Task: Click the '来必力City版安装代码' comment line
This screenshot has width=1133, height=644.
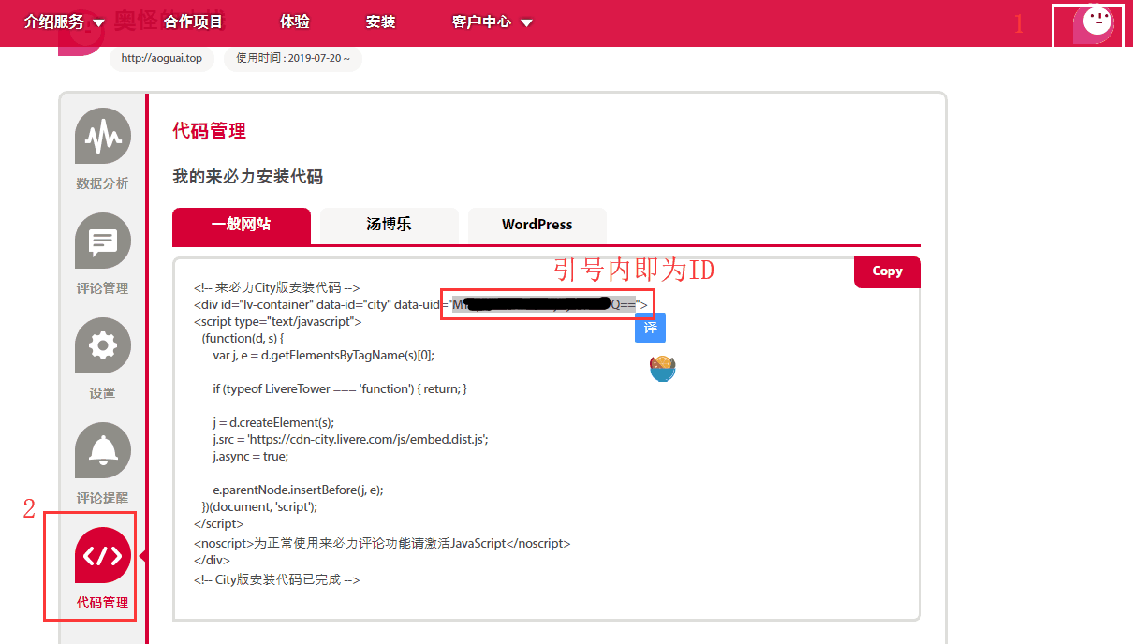Action: point(277,288)
